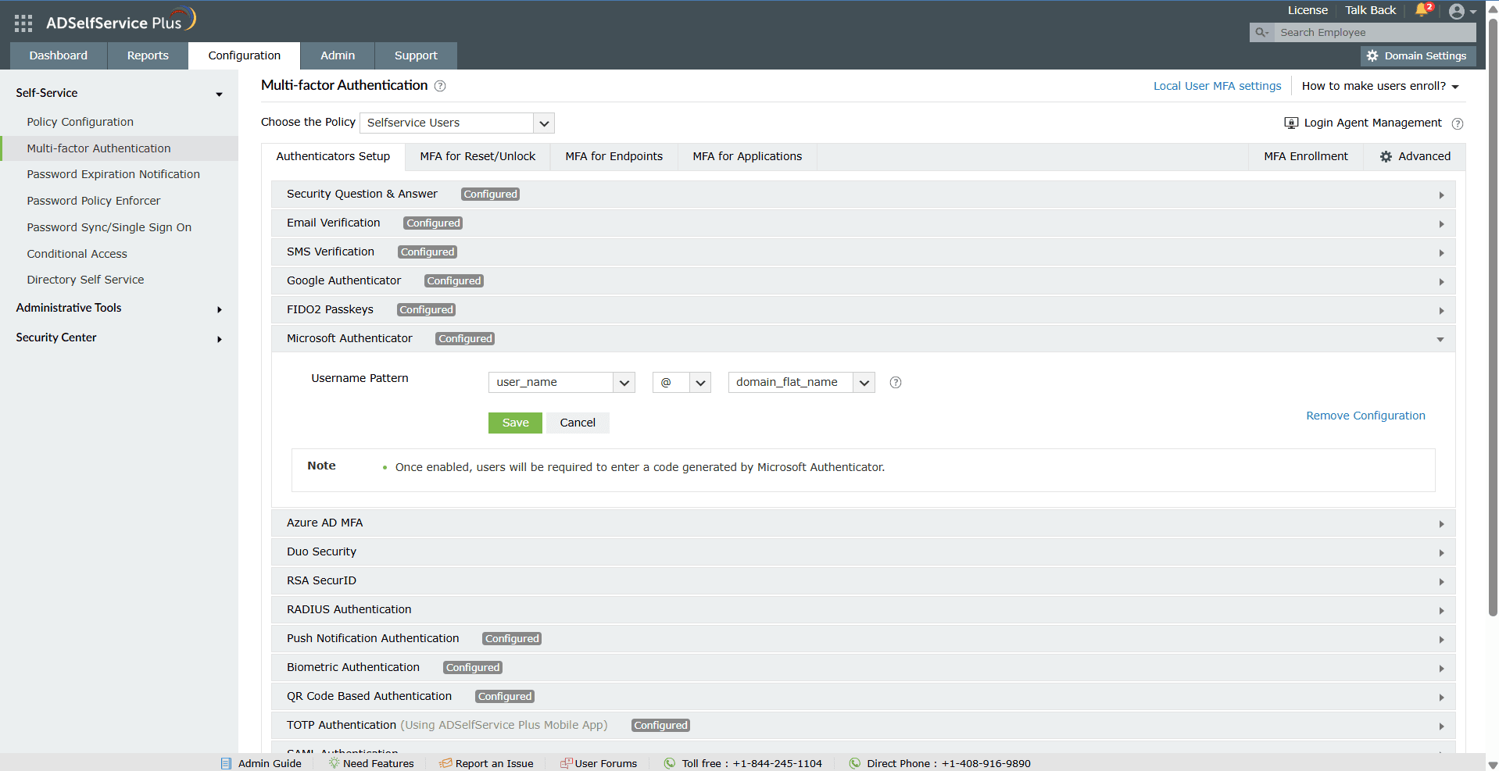Screen dimensions: 1499x771
Task: Open the MFA Enrollment tab
Action: (x=1306, y=156)
